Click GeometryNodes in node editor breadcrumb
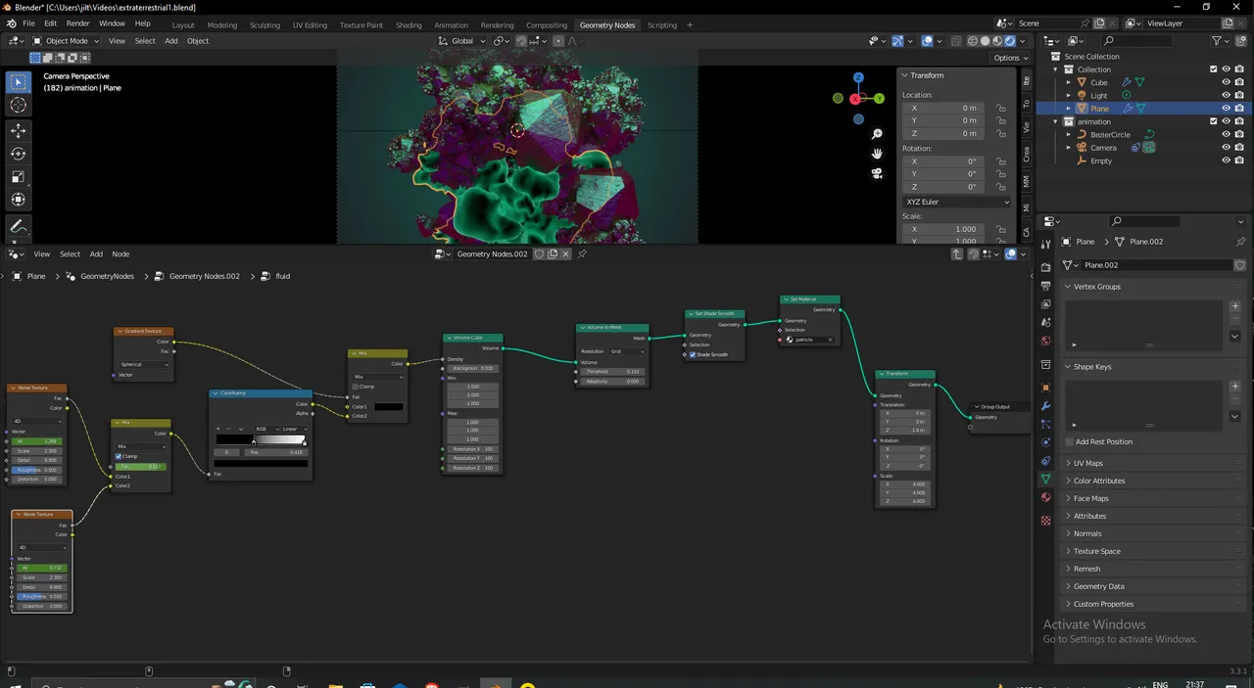Viewport: 1254px width, 688px height. [x=107, y=276]
